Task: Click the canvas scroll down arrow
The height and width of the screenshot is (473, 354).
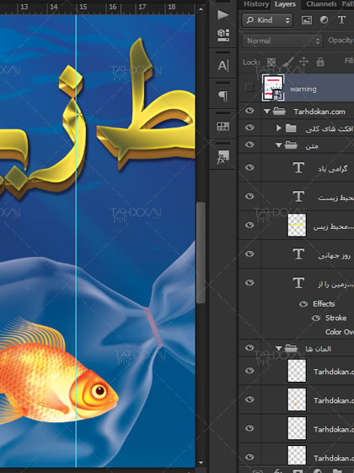Action: 201,463
